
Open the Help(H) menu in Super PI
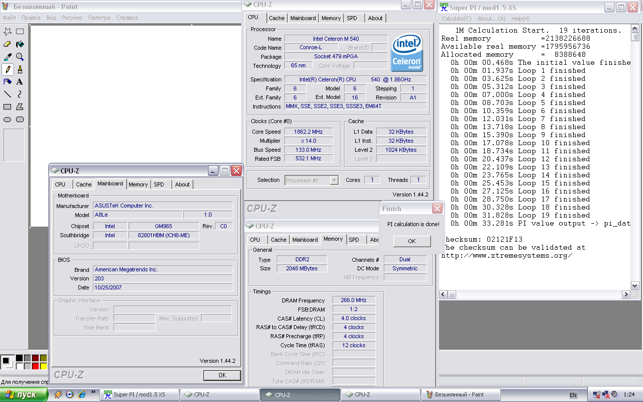coord(520,19)
